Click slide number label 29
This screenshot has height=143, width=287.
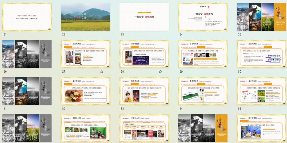[x=181, y=71]
